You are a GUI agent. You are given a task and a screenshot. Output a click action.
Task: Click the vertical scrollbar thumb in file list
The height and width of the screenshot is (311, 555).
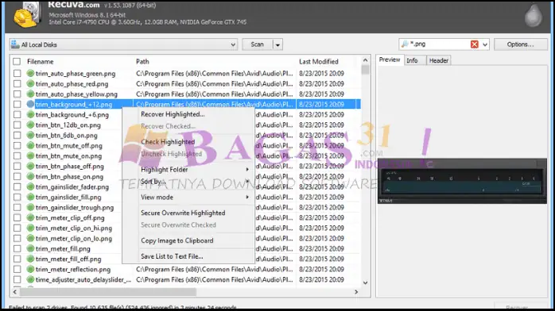point(365,70)
